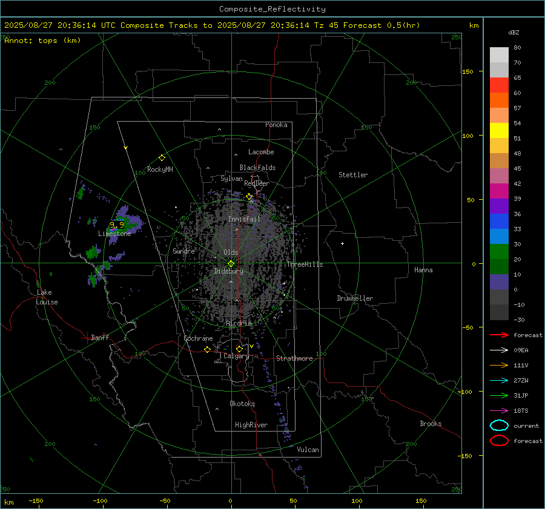Click the cyan 27ZW arrow legend icon
This screenshot has width=545, height=509.
(x=499, y=381)
